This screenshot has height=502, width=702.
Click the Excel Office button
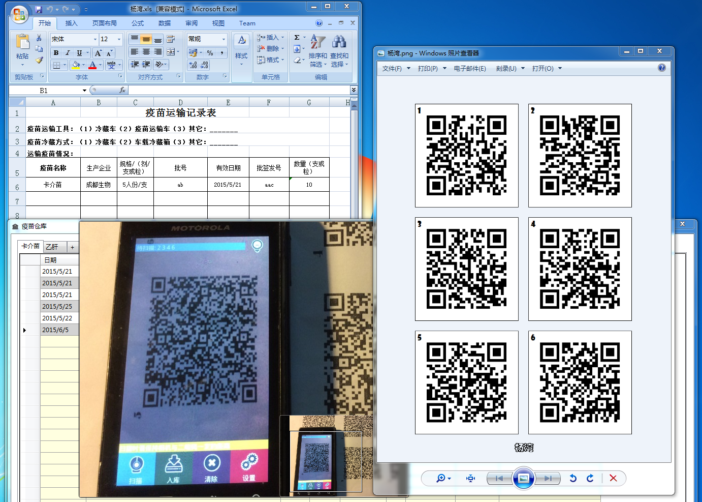point(19,15)
